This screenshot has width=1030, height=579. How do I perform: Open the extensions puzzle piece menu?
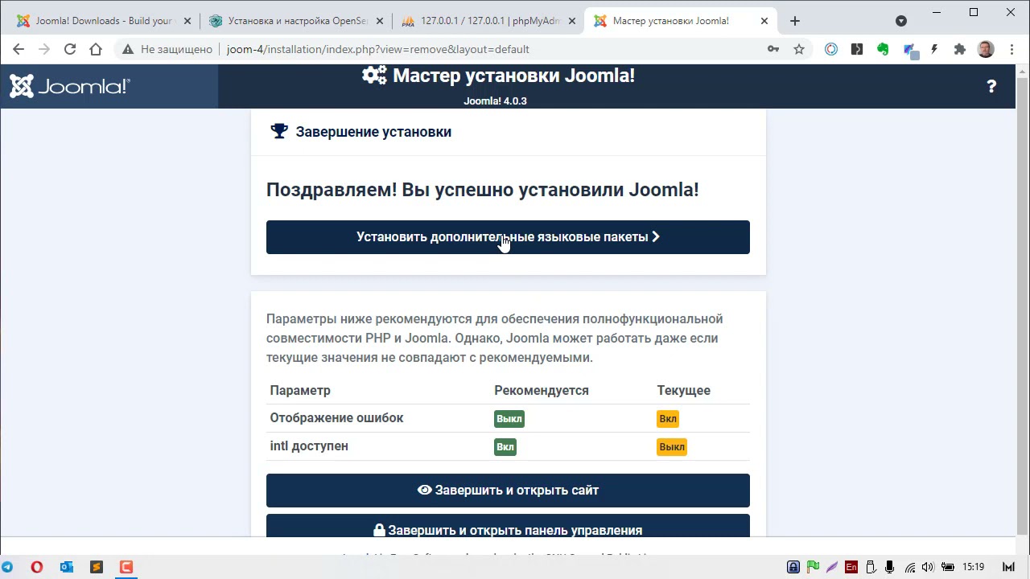coord(960,49)
